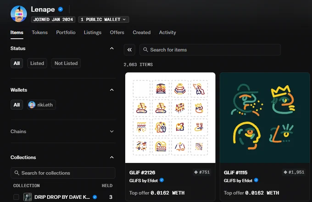Open the GLiF #2126 item title
This screenshot has height=202, width=312.
(142, 173)
